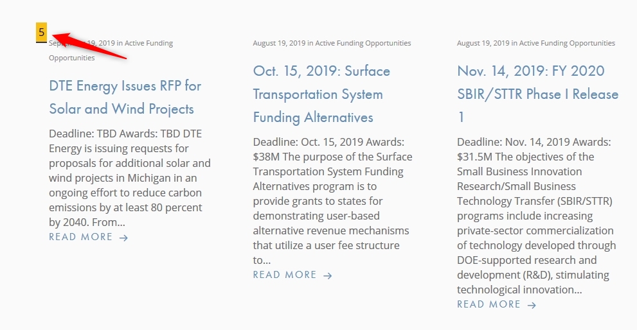Open Active Funding Opportunities category above the Oct. 15 post
Screen dimensions: 637x330
363,43
